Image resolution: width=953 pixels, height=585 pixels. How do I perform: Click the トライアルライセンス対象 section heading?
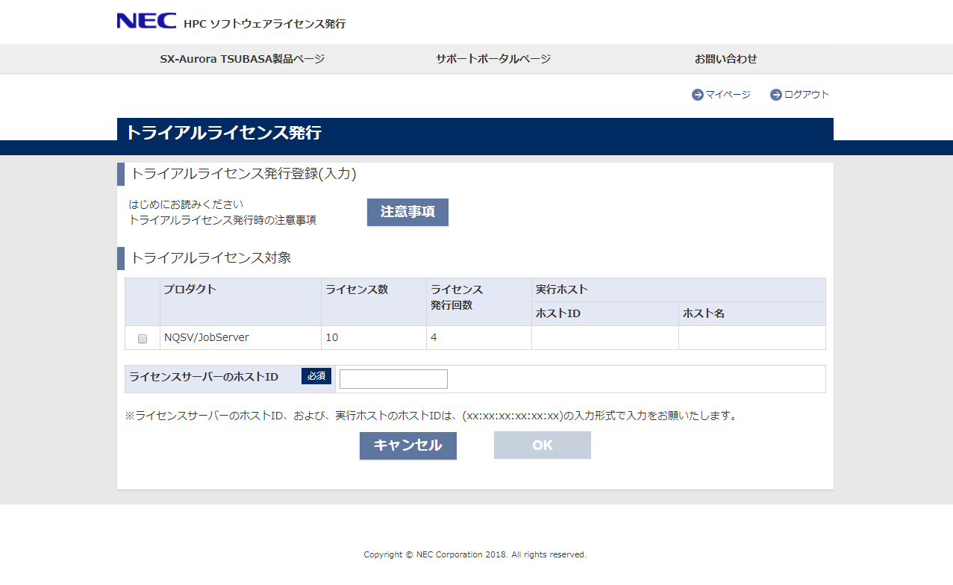point(210,258)
